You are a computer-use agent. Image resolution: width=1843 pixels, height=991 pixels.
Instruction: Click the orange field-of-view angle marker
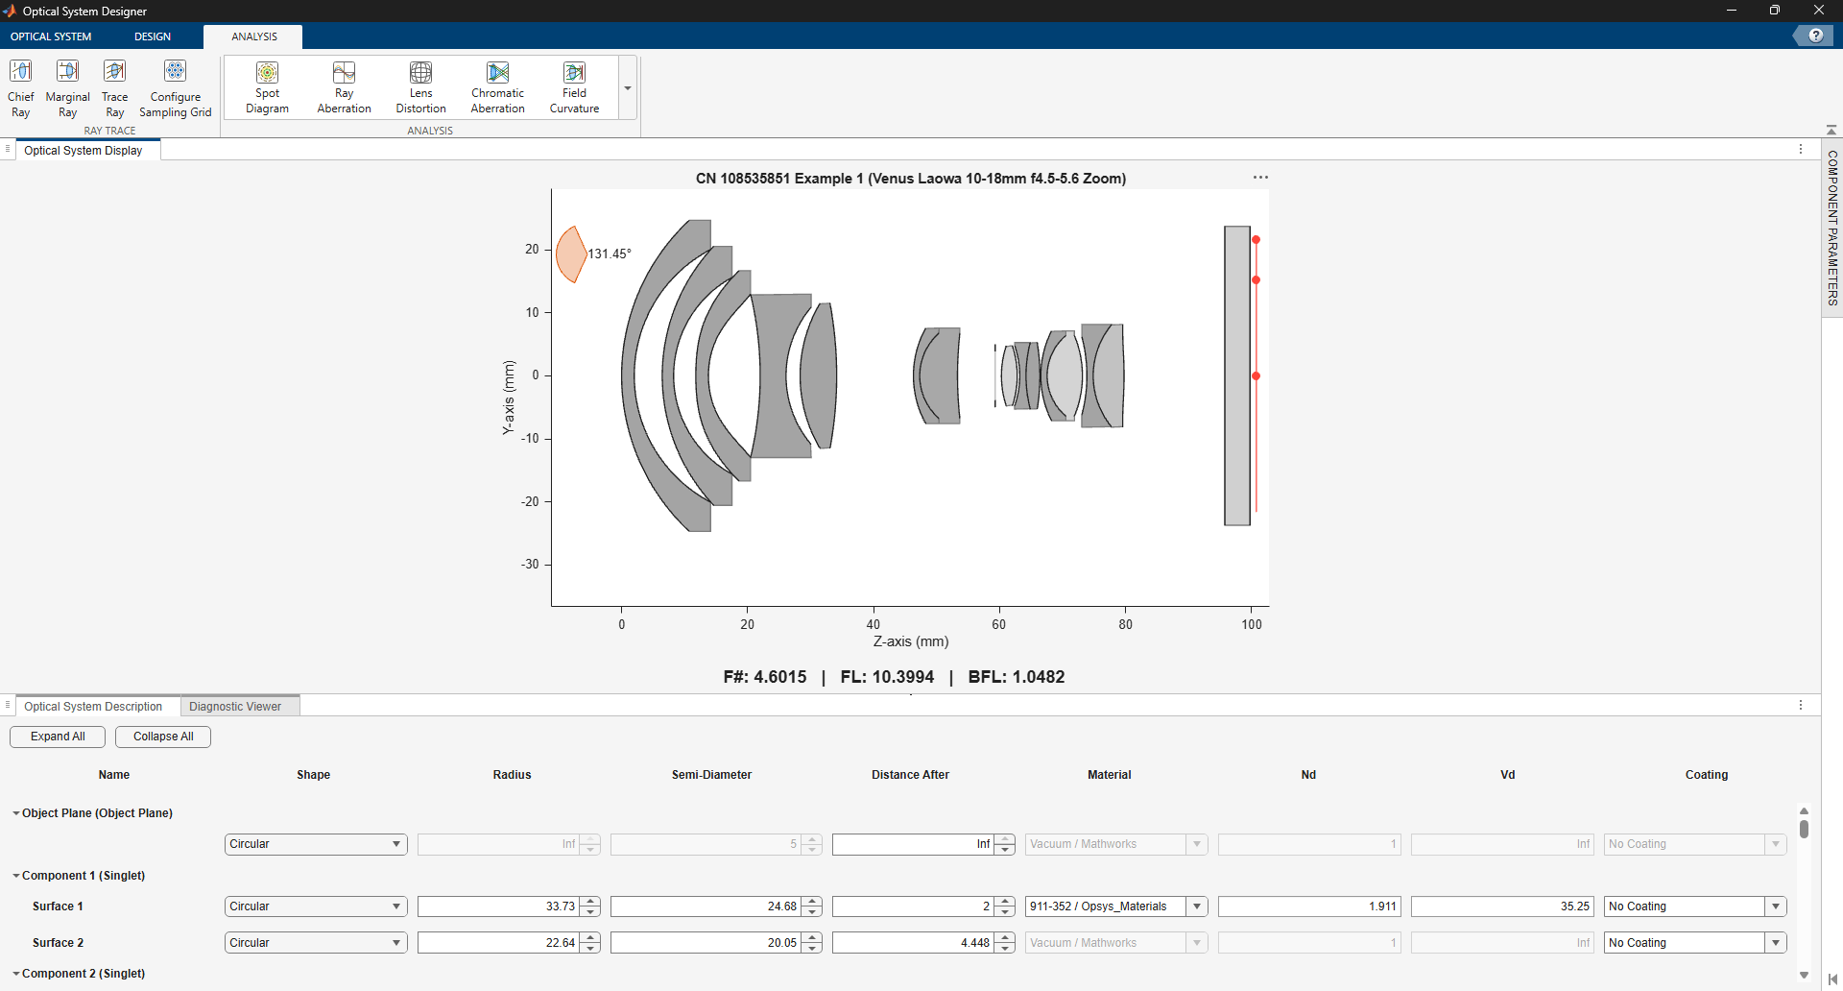[571, 254]
